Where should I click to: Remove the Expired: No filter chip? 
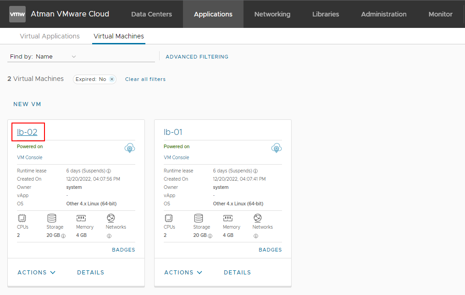tap(112, 79)
